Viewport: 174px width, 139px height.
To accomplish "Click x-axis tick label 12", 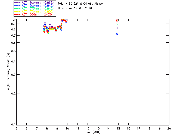I will point(88,128).
